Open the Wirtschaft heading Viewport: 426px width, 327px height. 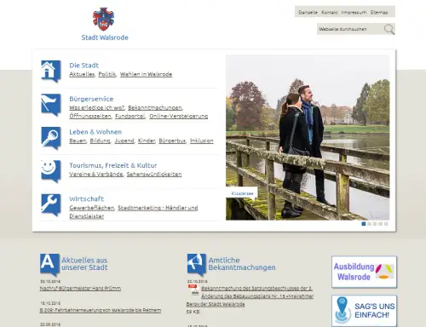point(87,198)
